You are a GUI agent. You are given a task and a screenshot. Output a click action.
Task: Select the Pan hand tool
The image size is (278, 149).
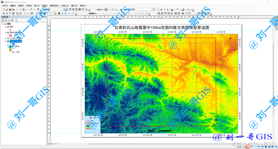pyautogui.click(x=10, y=13)
